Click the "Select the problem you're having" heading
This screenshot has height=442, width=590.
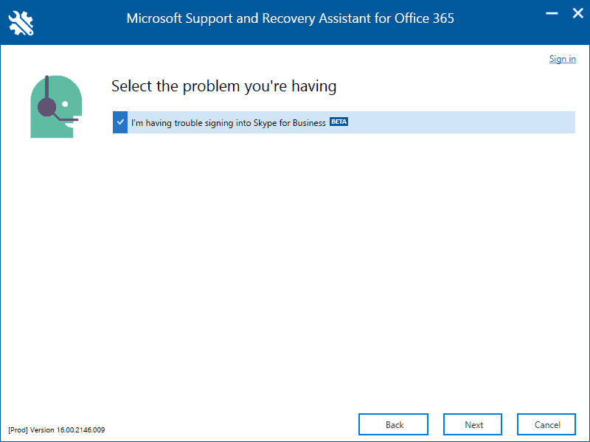[x=223, y=86]
